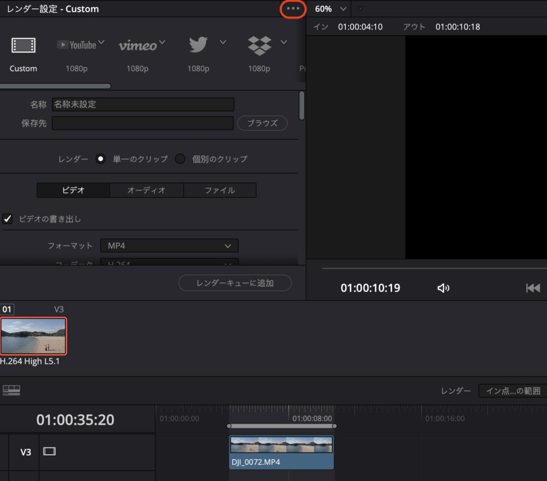Image resolution: width=547 pixels, height=481 pixels.
Task: Click the clip number 01 badge
Action: (7, 309)
